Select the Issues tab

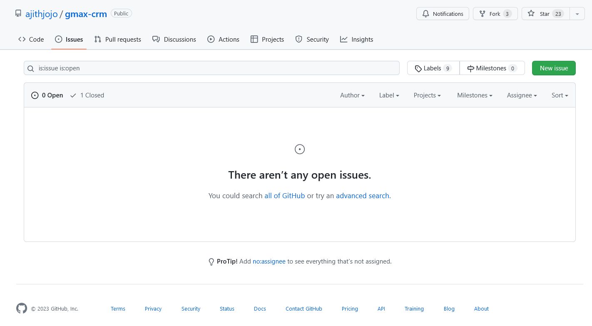(69, 40)
